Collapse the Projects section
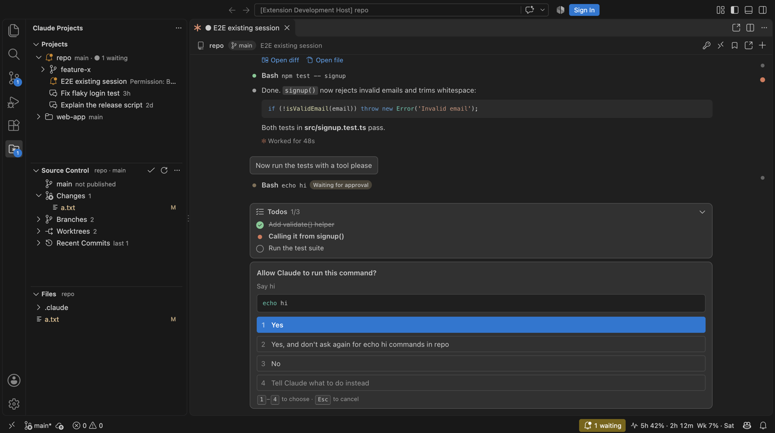 click(36, 44)
